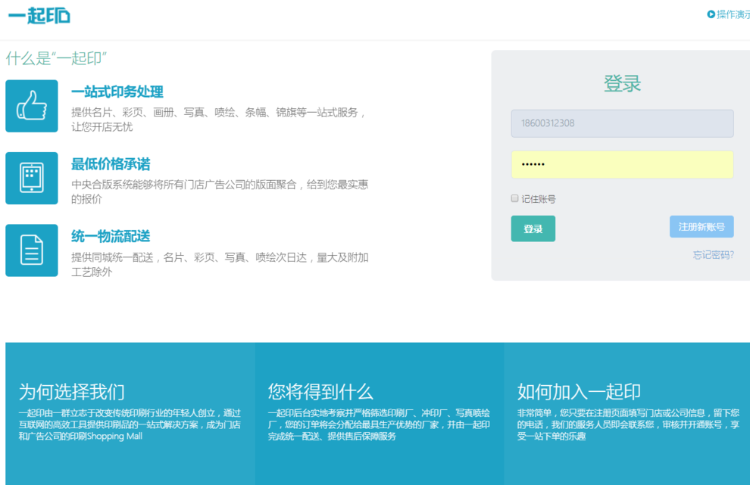Screen dimensions: 750x485
Task: Select the 最低价格承诺 heading
Action: coord(111,164)
